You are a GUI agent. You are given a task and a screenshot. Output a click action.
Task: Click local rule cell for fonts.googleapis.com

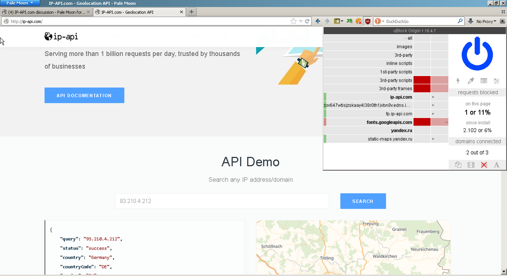[x=440, y=122]
